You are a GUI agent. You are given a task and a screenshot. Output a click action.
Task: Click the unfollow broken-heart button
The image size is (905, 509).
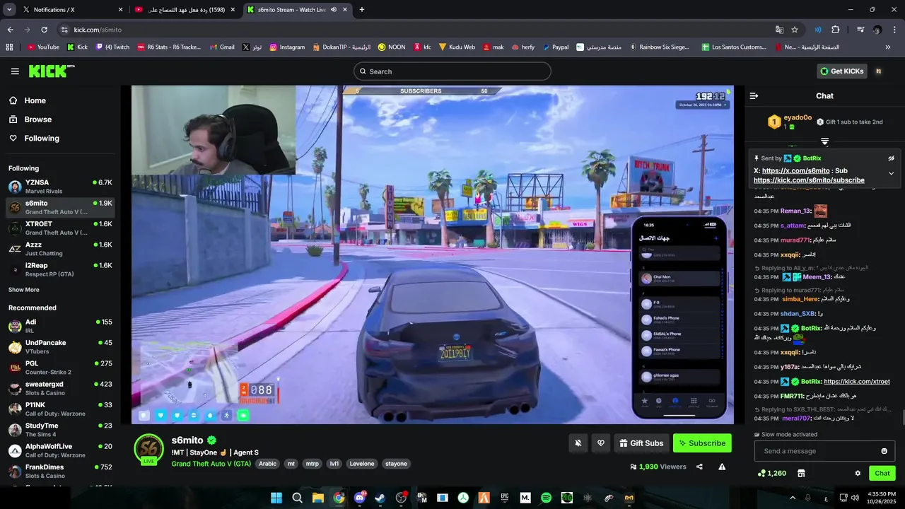[601, 443]
